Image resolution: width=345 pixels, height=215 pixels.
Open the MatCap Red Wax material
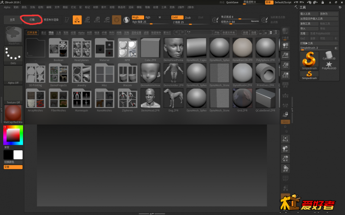(x=13, y=114)
